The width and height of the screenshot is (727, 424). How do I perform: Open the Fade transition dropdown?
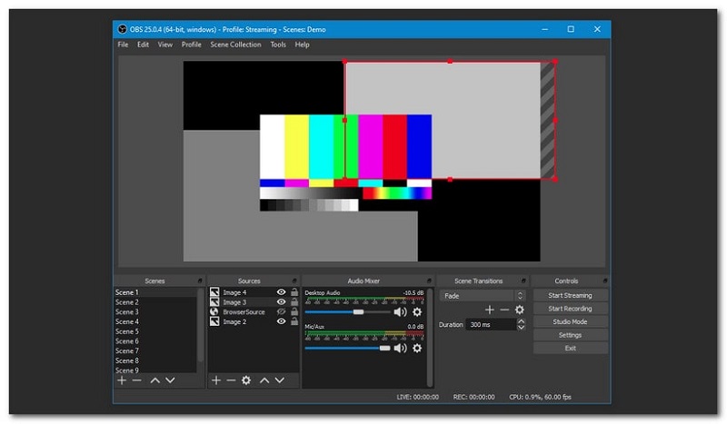point(483,296)
